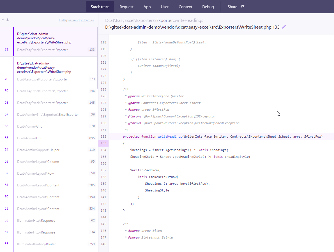
Task: Select the Context tab
Action: click(185, 6)
